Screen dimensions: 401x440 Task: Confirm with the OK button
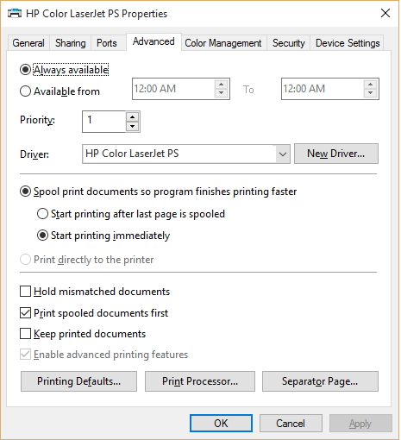tap(221, 424)
